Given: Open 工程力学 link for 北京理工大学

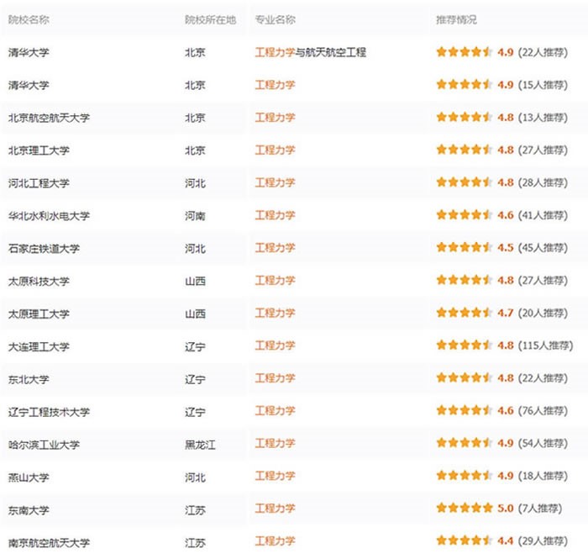Looking at the screenshot, I should click(275, 150).
